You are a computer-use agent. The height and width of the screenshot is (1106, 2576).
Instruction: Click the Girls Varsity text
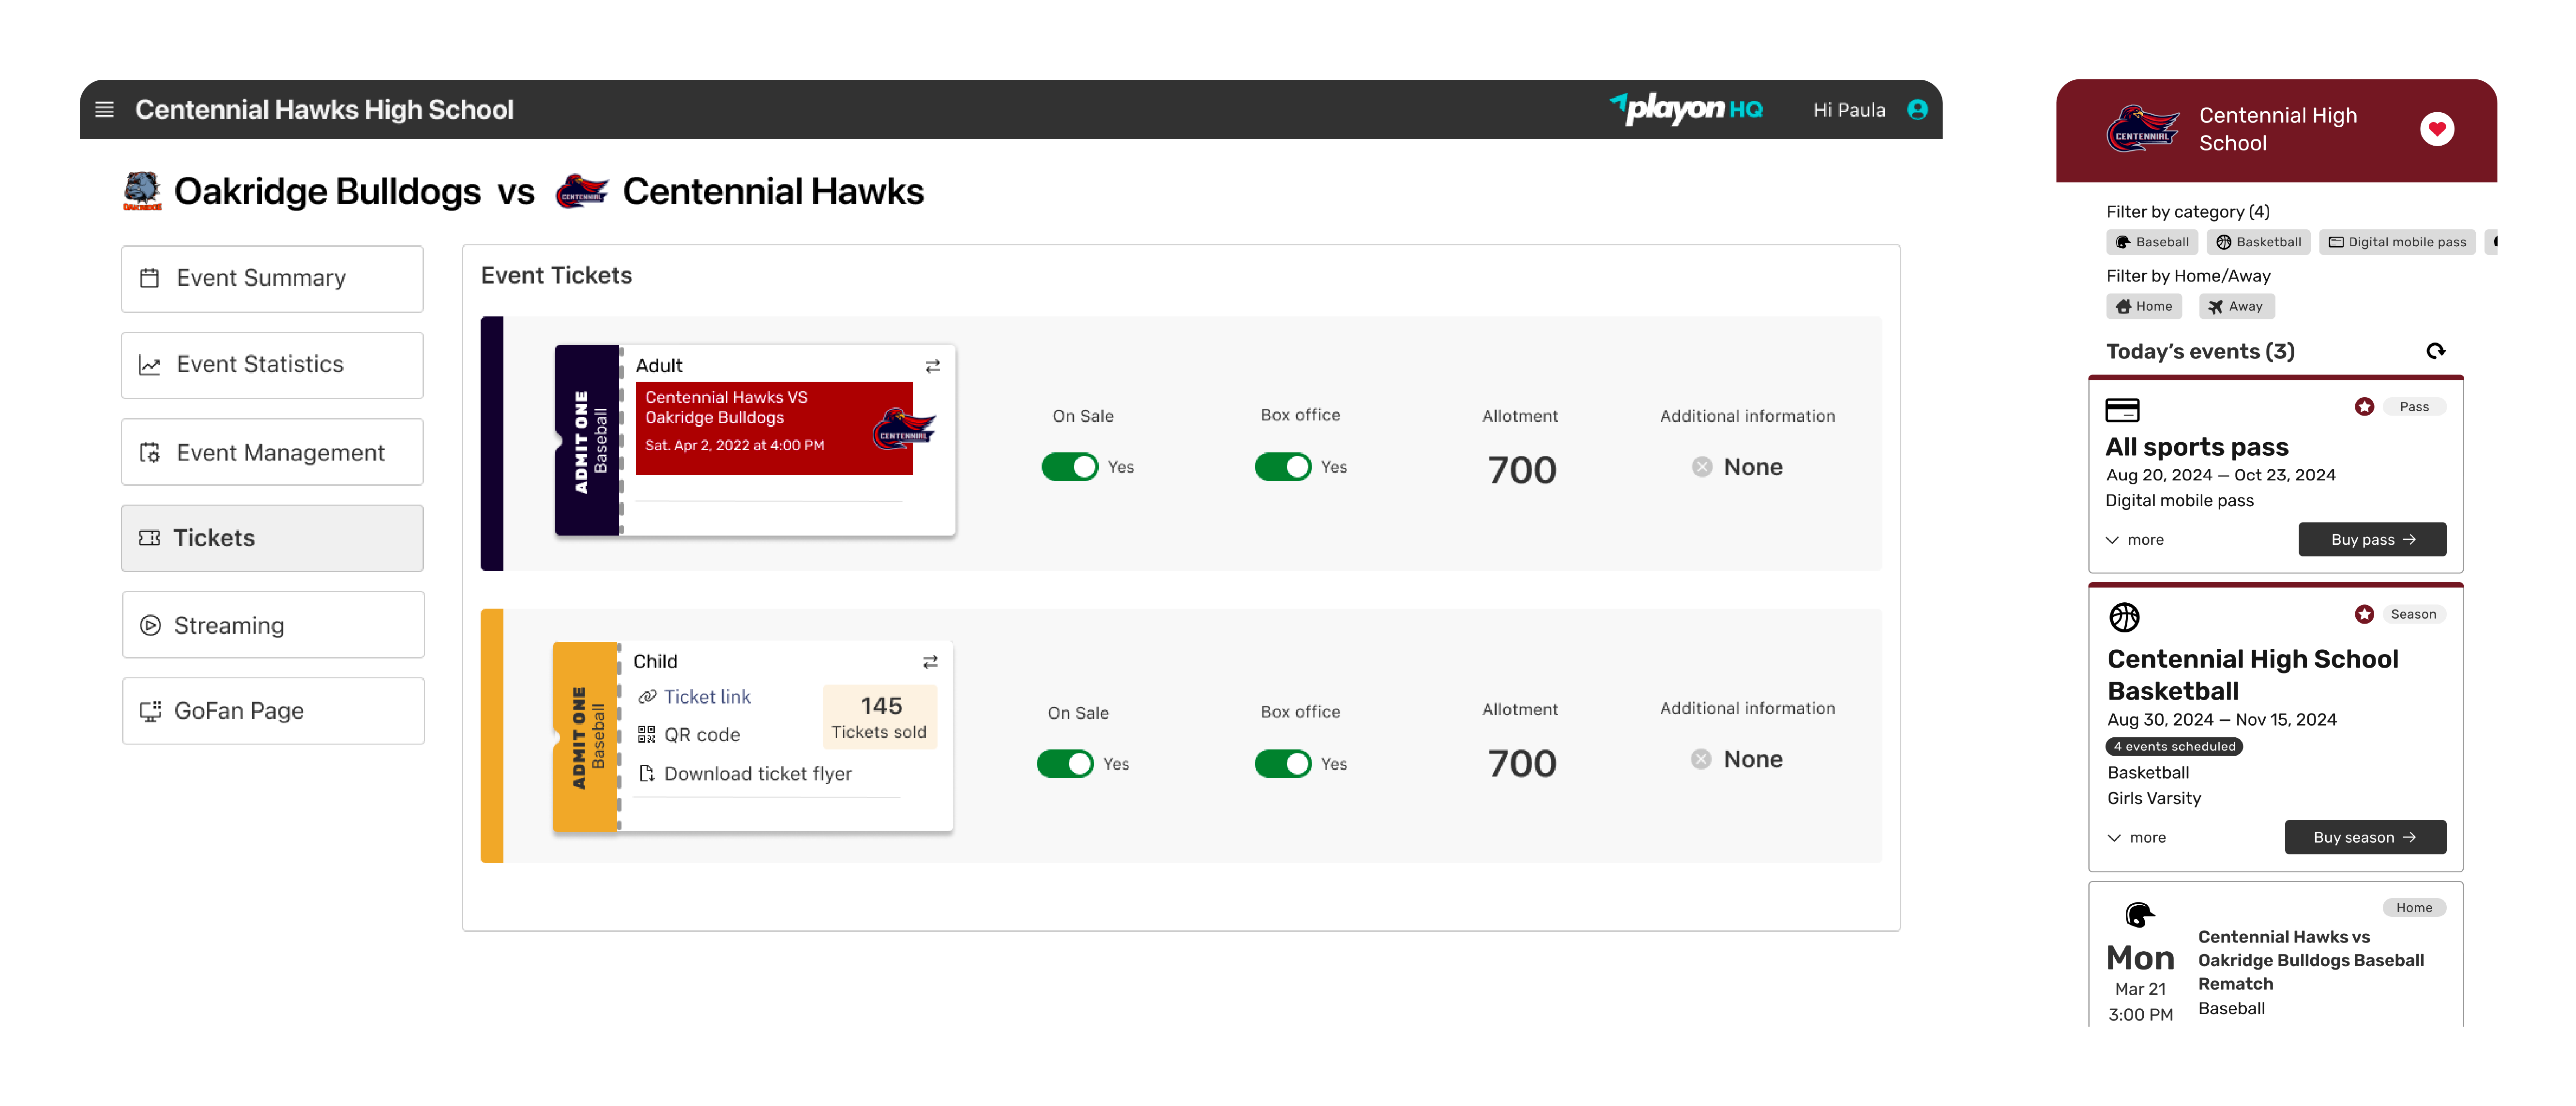point(2153,798)
